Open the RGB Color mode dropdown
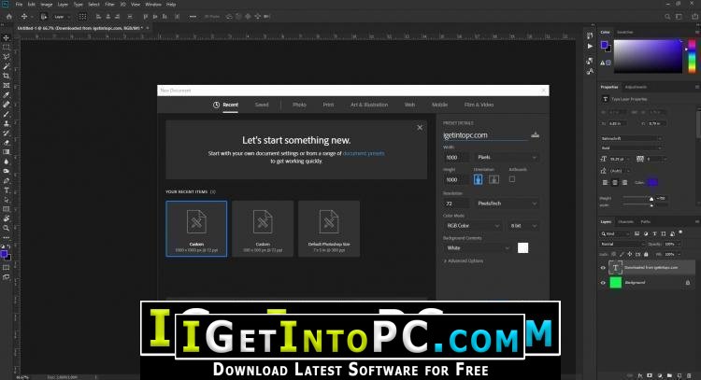Image resolution: width=701 pixels, height=380 pixels. (x=472, y=226)
